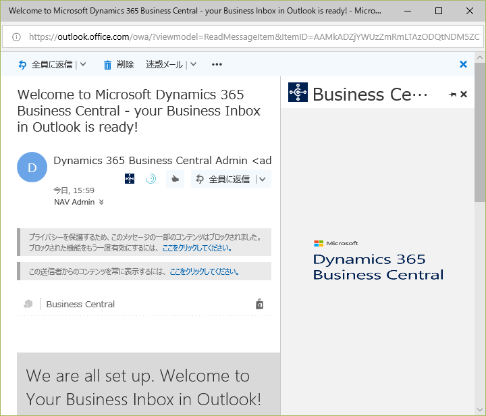Click sender name Dynamics 365 Business Central Admin
This screenshot has height=416, width=486.
point(163,161)
